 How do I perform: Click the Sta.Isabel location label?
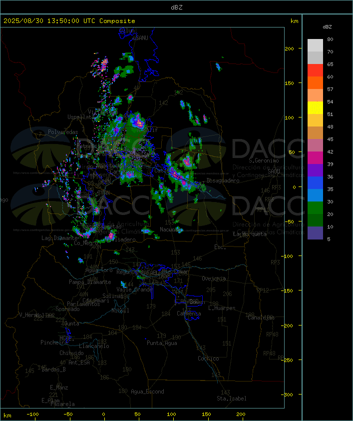coord(232,398)
